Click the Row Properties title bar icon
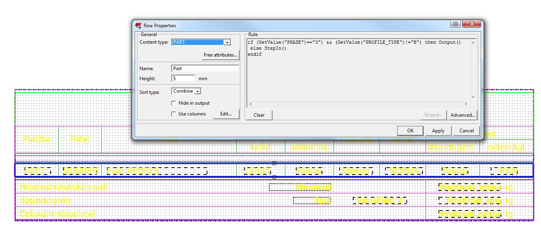541x229 pixels. click(x=138, y=26)
